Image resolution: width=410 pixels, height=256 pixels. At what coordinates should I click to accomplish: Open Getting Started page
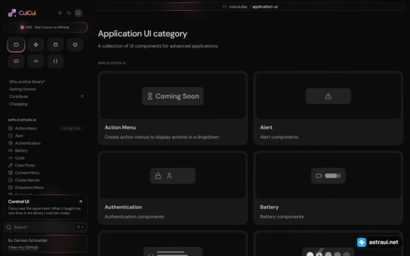tap(23, 89)
